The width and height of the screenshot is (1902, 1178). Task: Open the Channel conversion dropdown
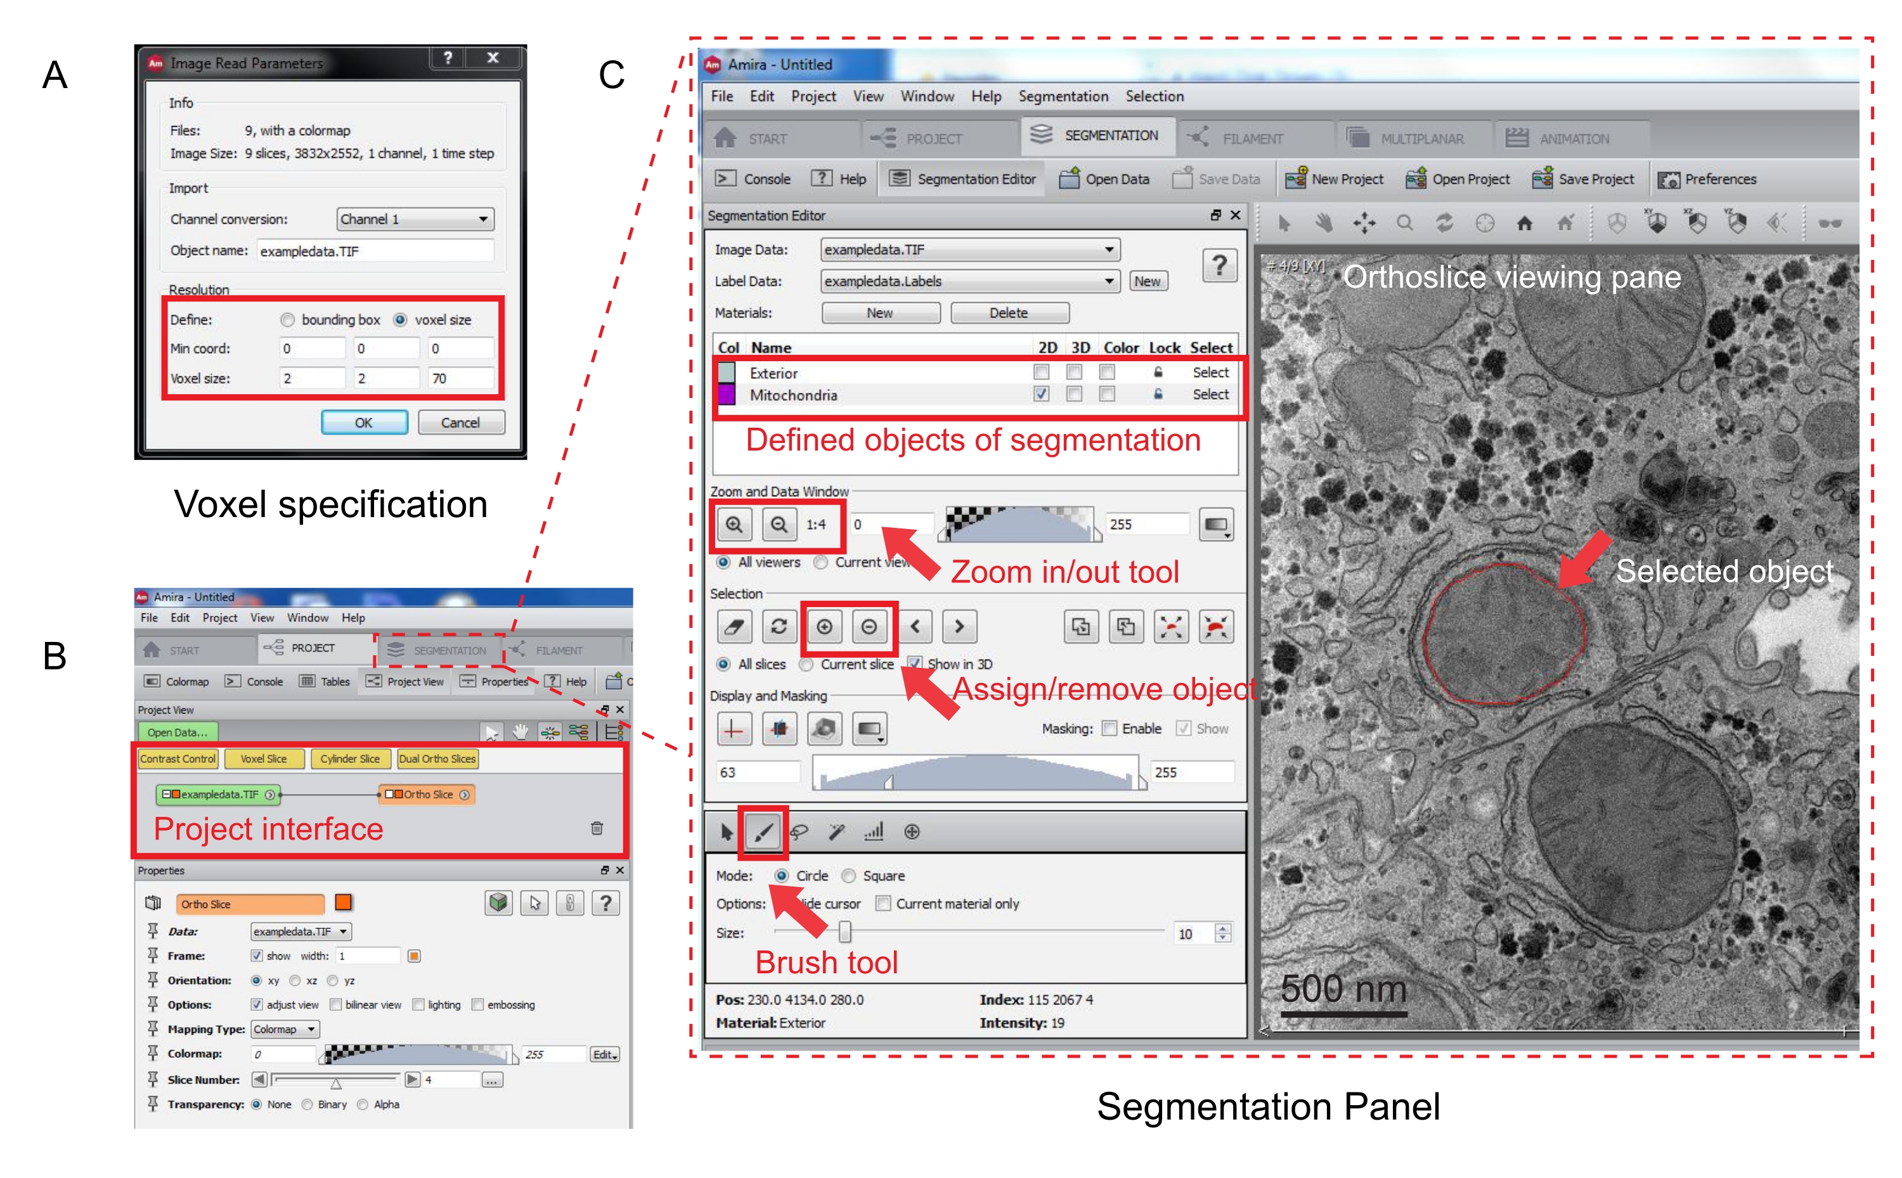pyautogui.click(x=415, y=220)
